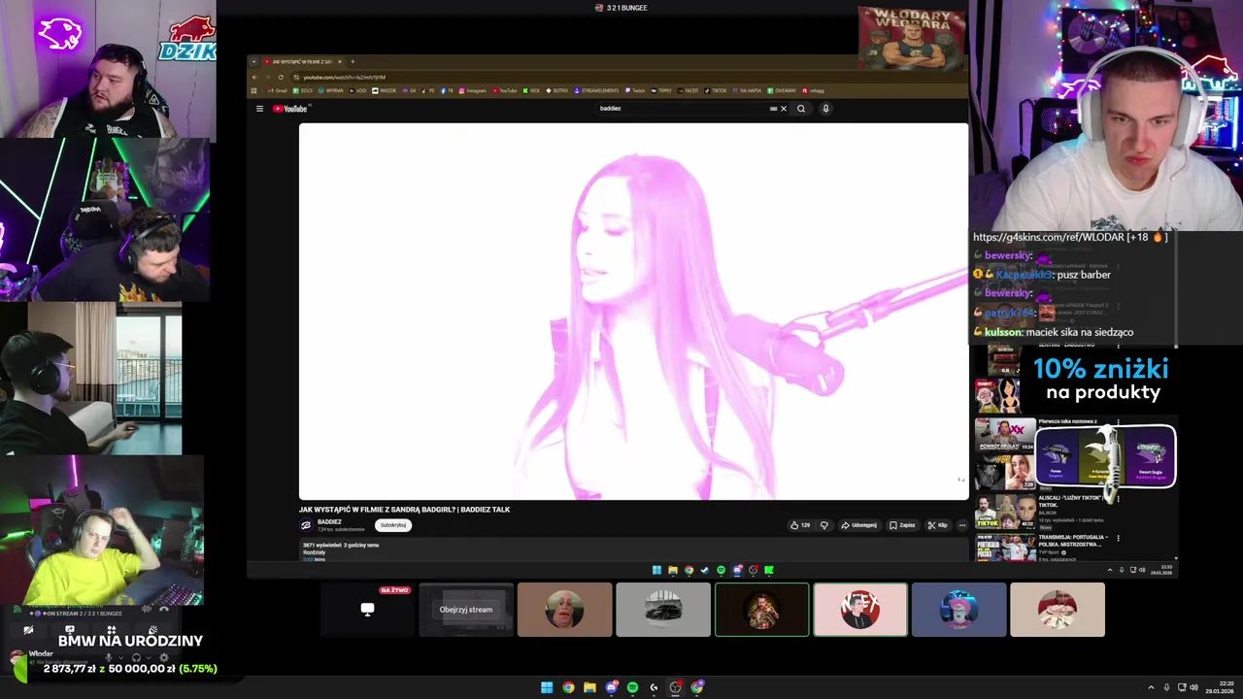This screenshot has width=1243, height=699.
Task: Show hidden system tray icons
Action: [1152, 687]
